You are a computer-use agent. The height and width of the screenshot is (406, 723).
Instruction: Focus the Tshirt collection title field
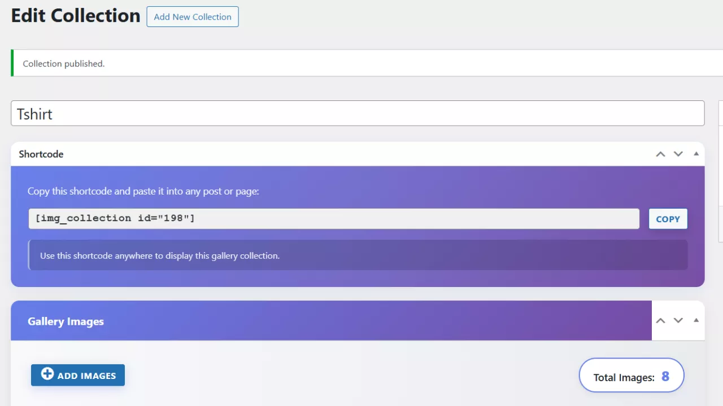pyautogui.click(x=357, y=113)
